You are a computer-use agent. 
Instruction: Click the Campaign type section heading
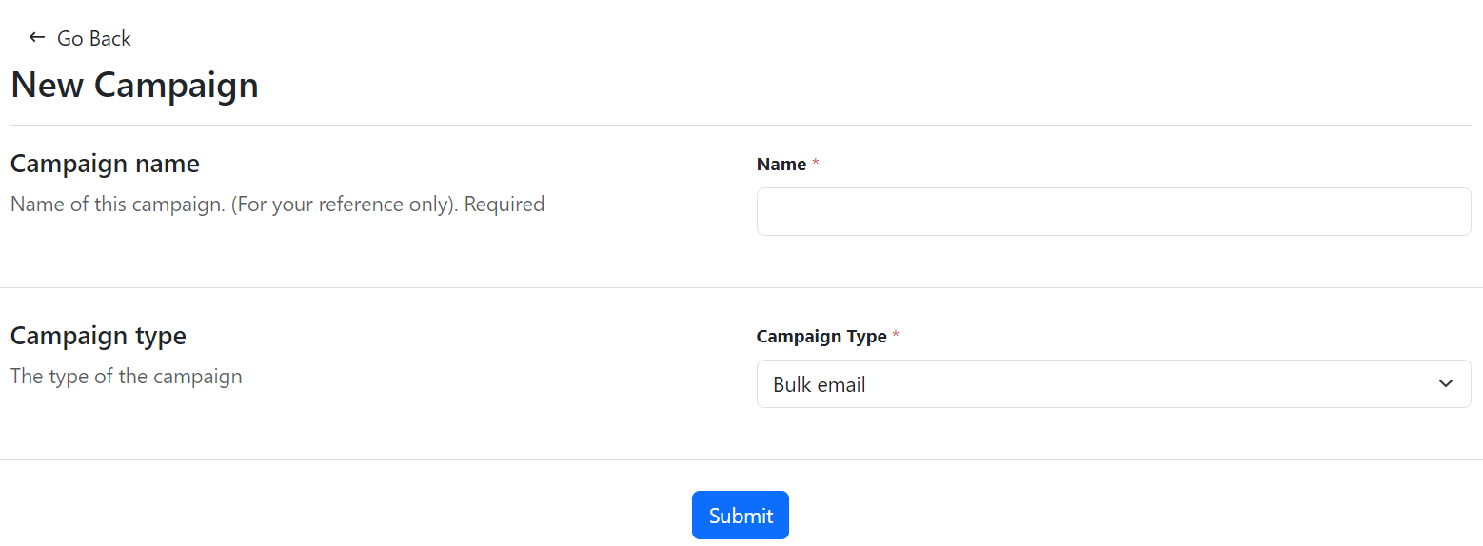pyautogui.click(x=98, y=336)
